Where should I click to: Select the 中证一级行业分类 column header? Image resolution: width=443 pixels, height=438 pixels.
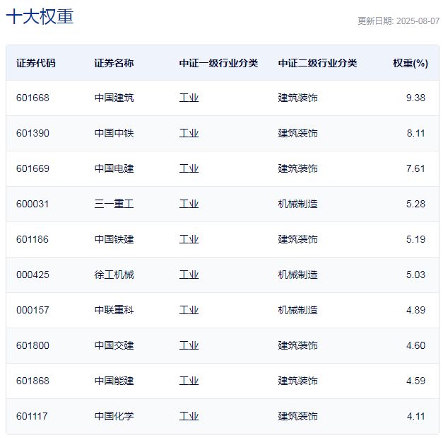218,63
